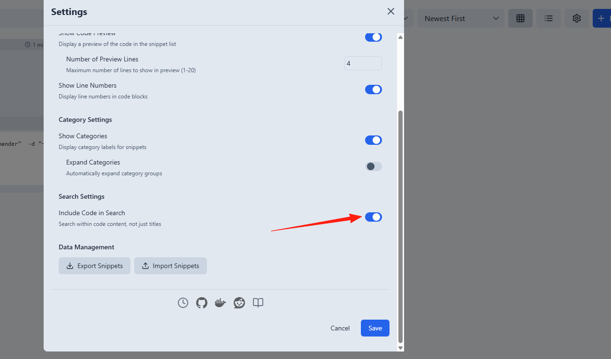Click the settings scrollbar down arrow
This screenshot has height=359, width=611.
400,348
